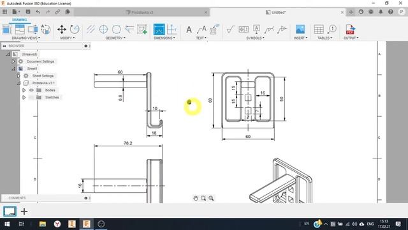This screenshot has height=230, width=408.
Task: Select the Welding symbol tool
Action: point(269,29)
